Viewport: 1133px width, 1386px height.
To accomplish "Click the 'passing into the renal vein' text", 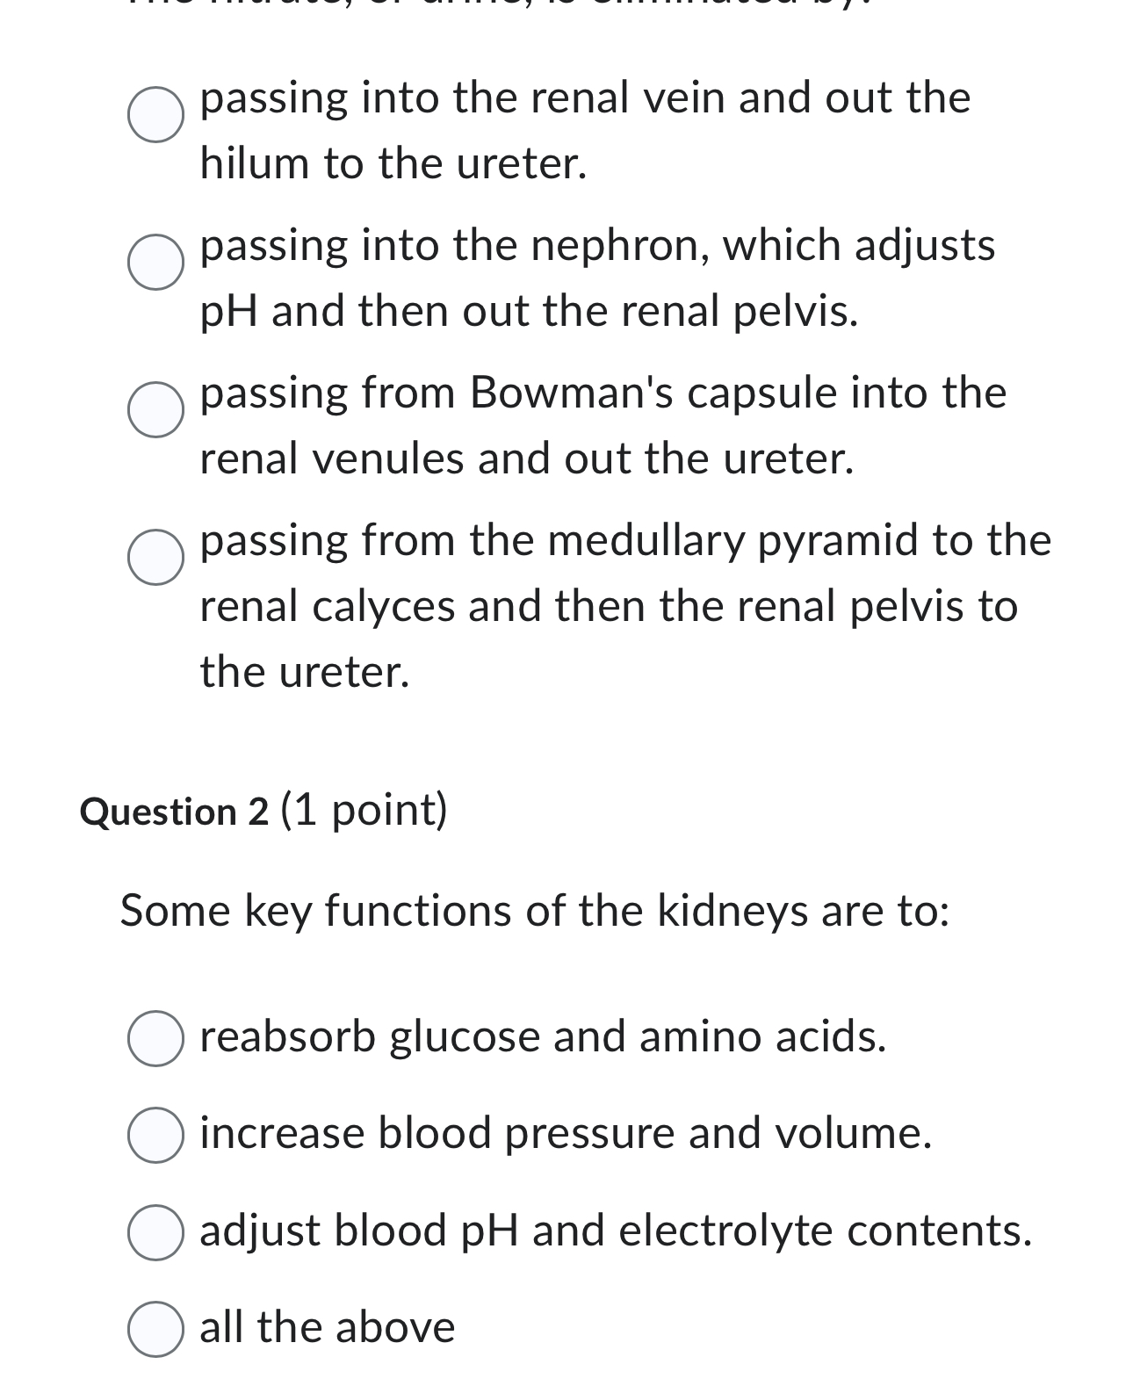I will click(581, 98).
